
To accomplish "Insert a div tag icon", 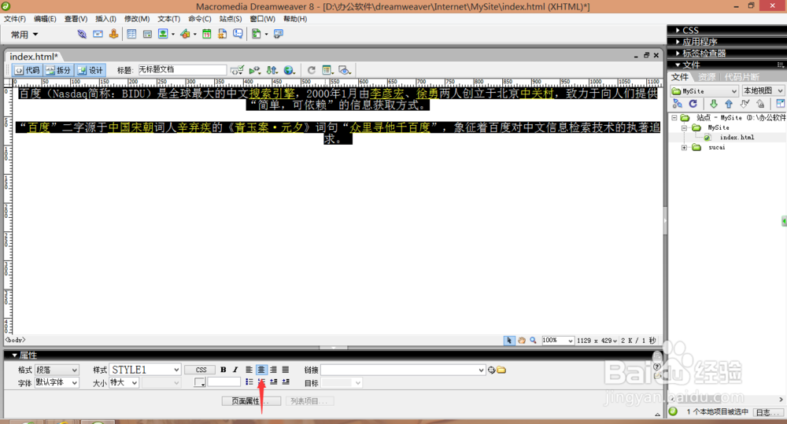I will (148, 34).
